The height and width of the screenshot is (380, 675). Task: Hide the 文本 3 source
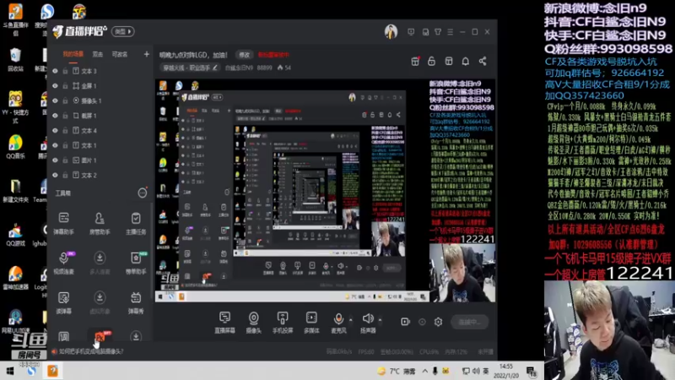55,71
